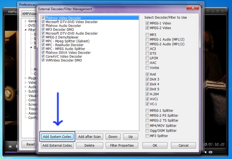The width and height of the screenshot is (232, 159).
Task: Toggle MPC - Mpeg Splitter (Gabest) checkbox
Action: tap(43, 41)
